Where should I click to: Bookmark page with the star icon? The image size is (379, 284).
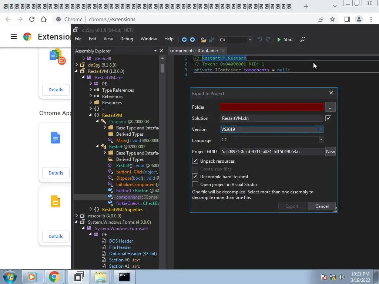(332, 19)
